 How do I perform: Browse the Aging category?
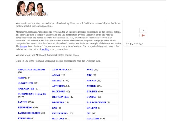click(x=56, y=75)
